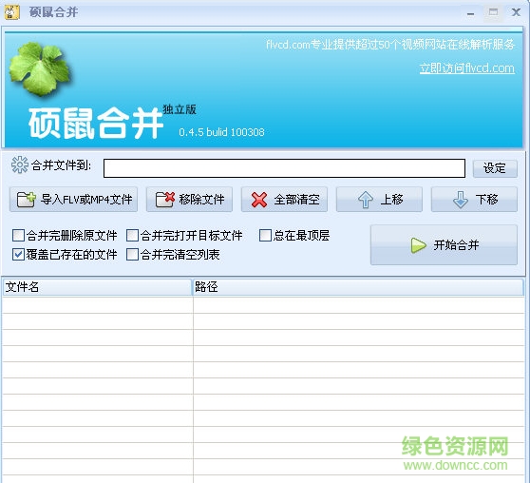Image resolution: width=530 pixels, height=483 pixels.
Task: Minimize the 硕鼠合并 window
Action: (x=470, y=13)
